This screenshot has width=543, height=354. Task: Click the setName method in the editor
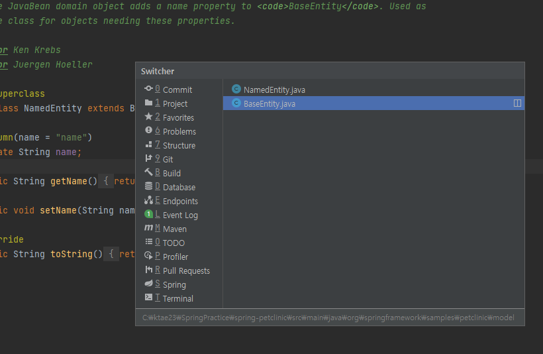58,210
